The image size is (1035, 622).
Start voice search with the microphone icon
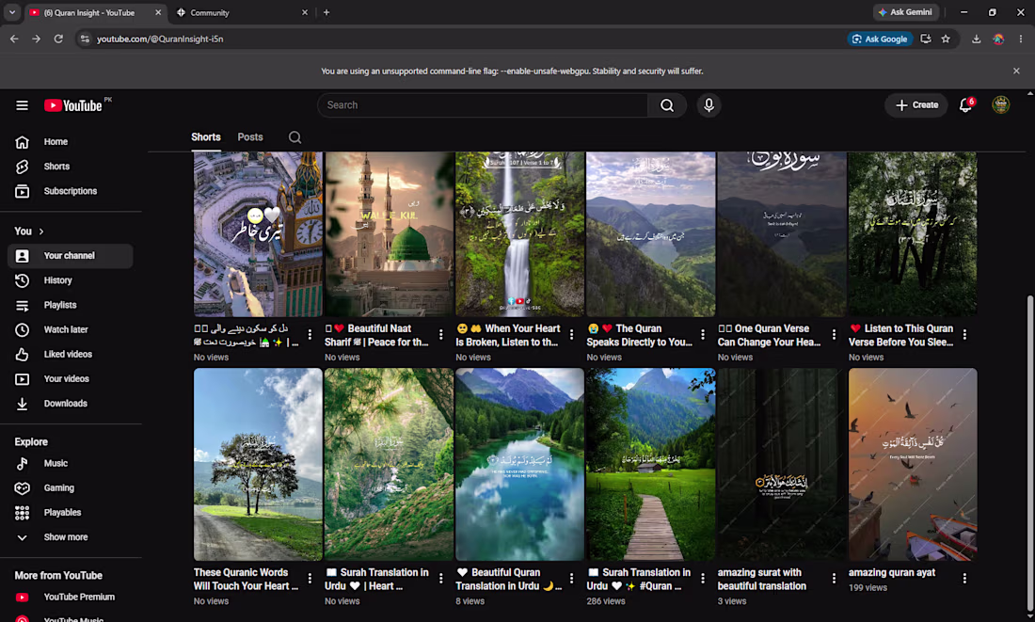coord(709,105)
